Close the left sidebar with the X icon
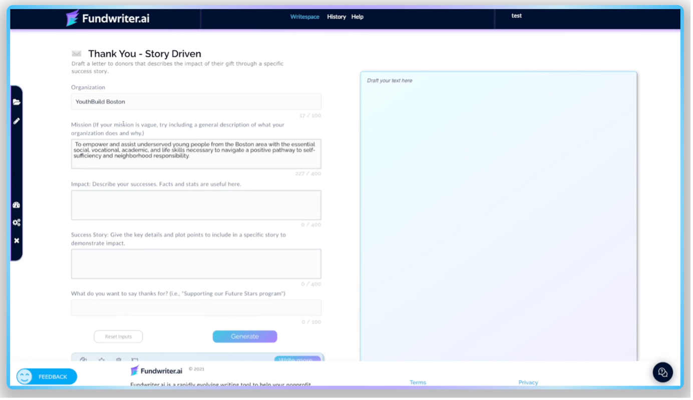Image resolution: width=693 pixels, height=400 pixels. 17,241
